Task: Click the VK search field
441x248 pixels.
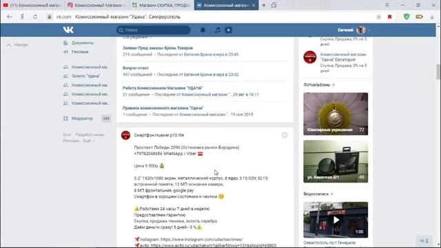Action: [x=154, y=30]
